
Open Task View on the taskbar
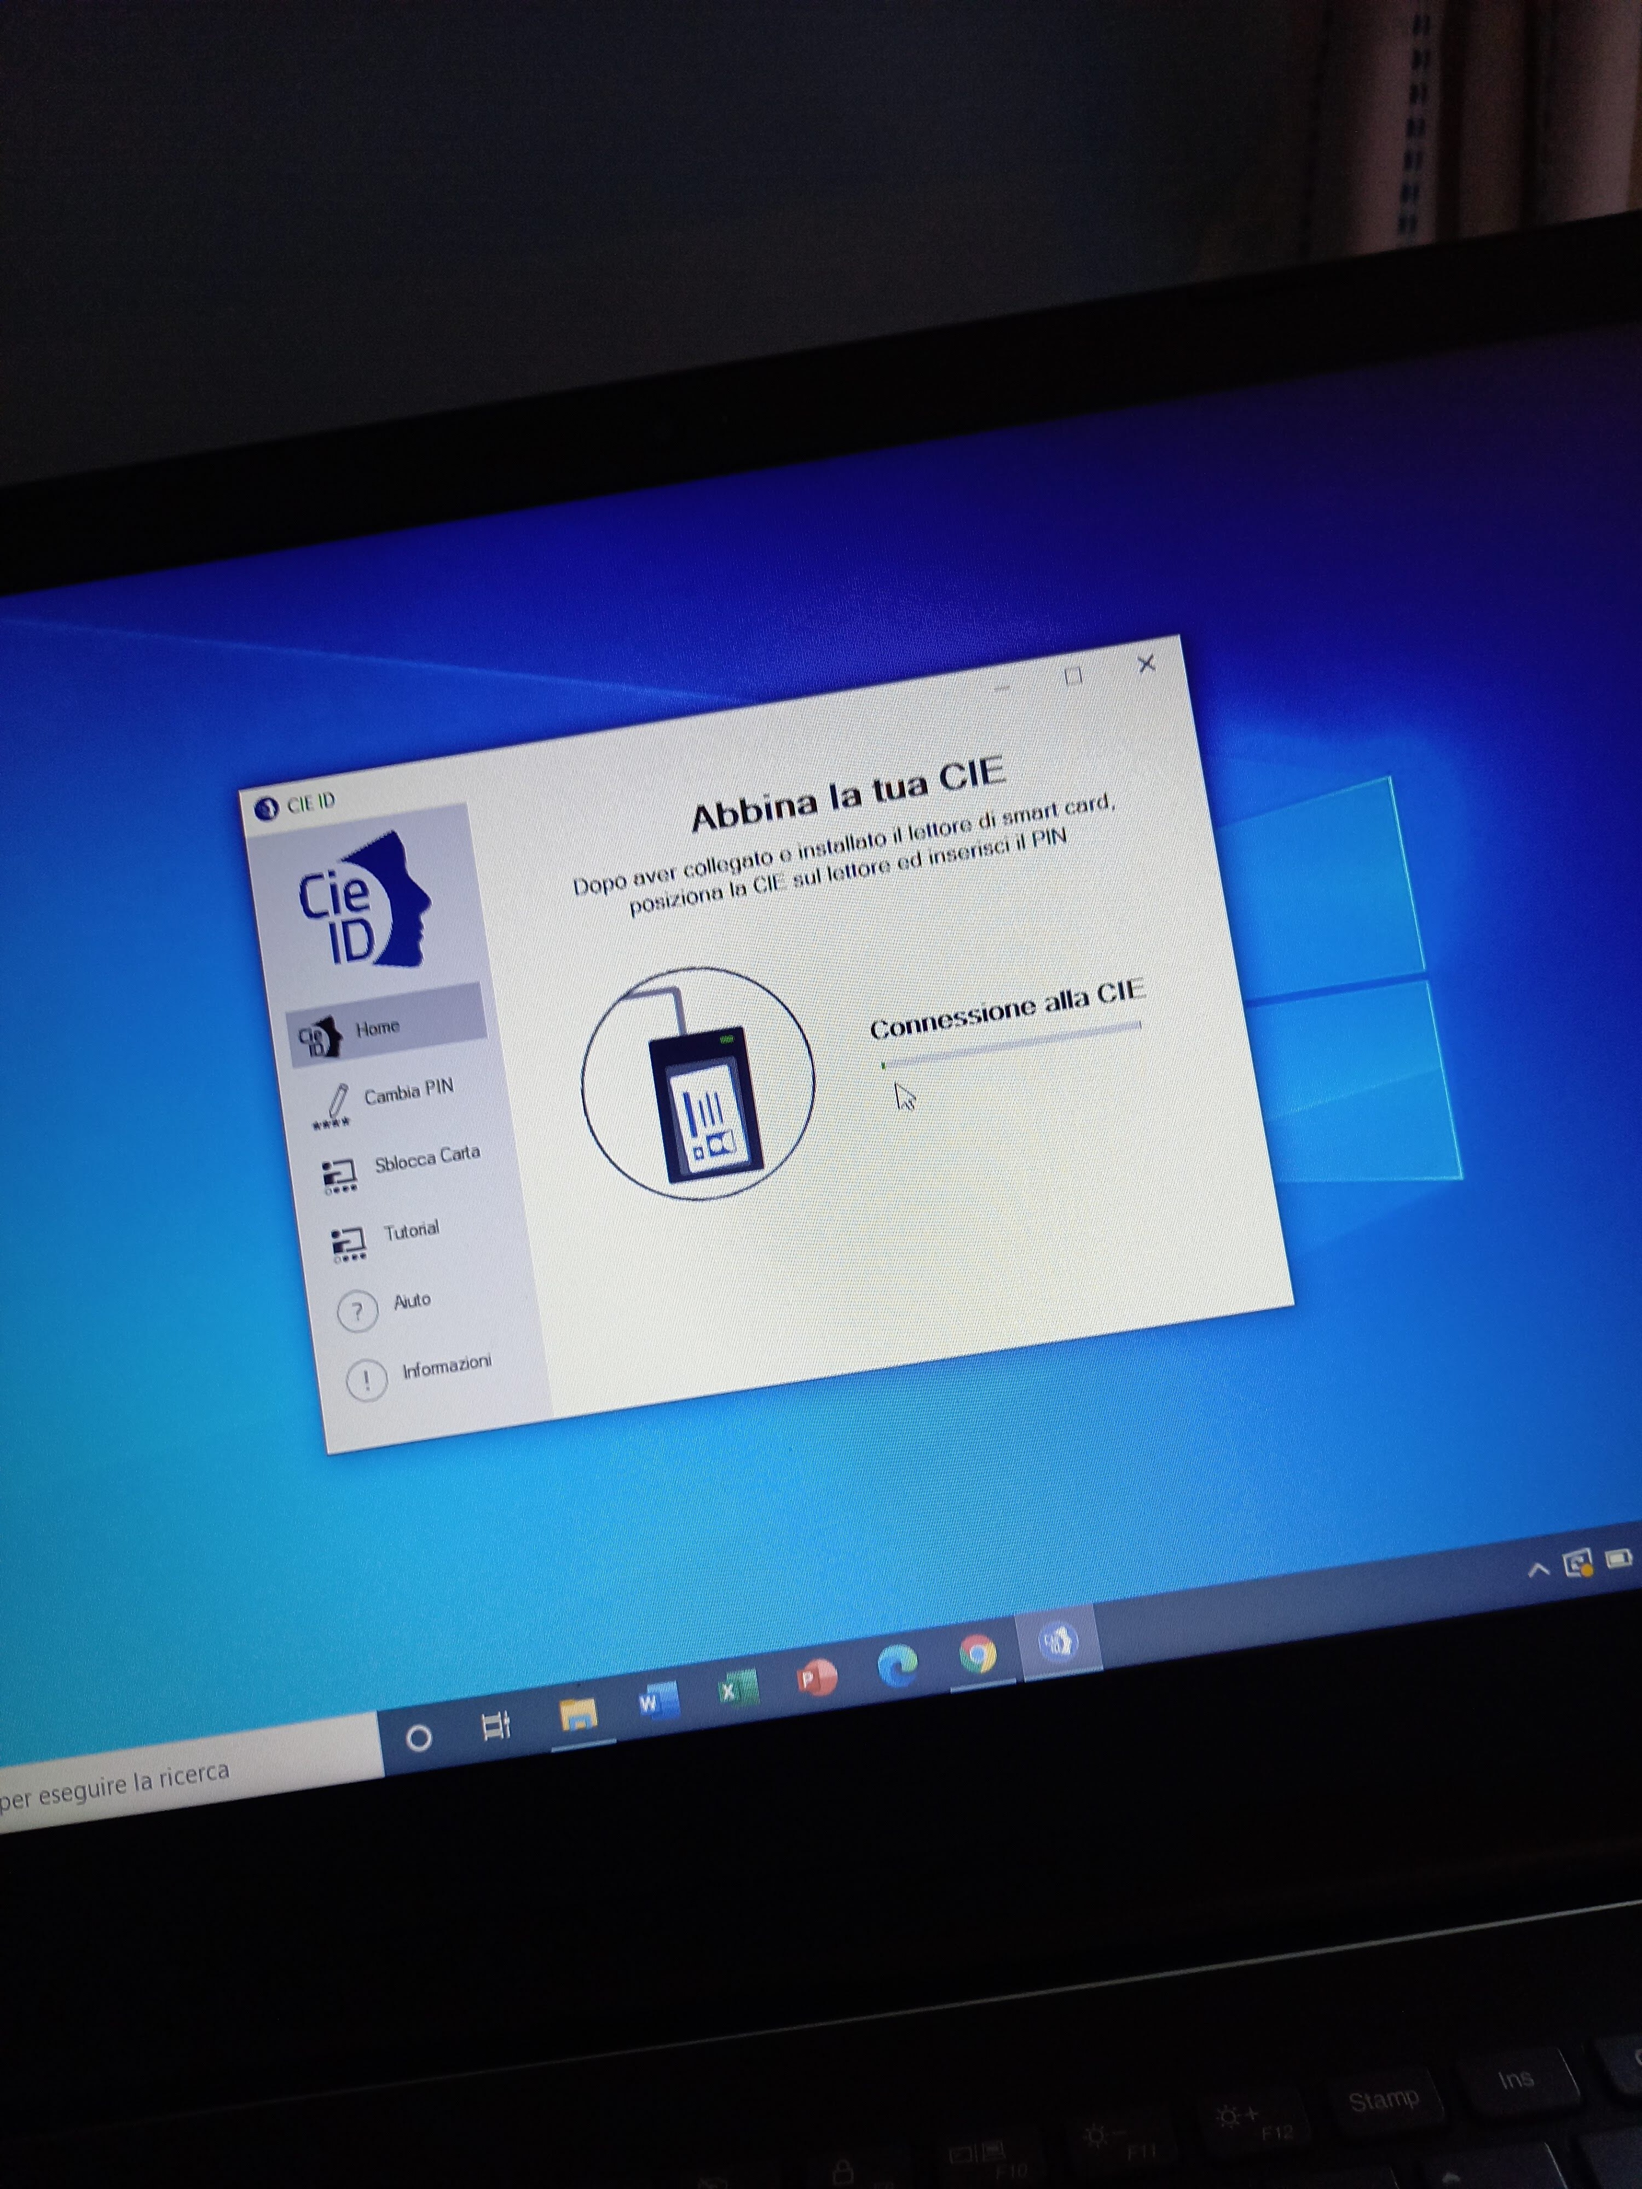tap(495, 1726)
